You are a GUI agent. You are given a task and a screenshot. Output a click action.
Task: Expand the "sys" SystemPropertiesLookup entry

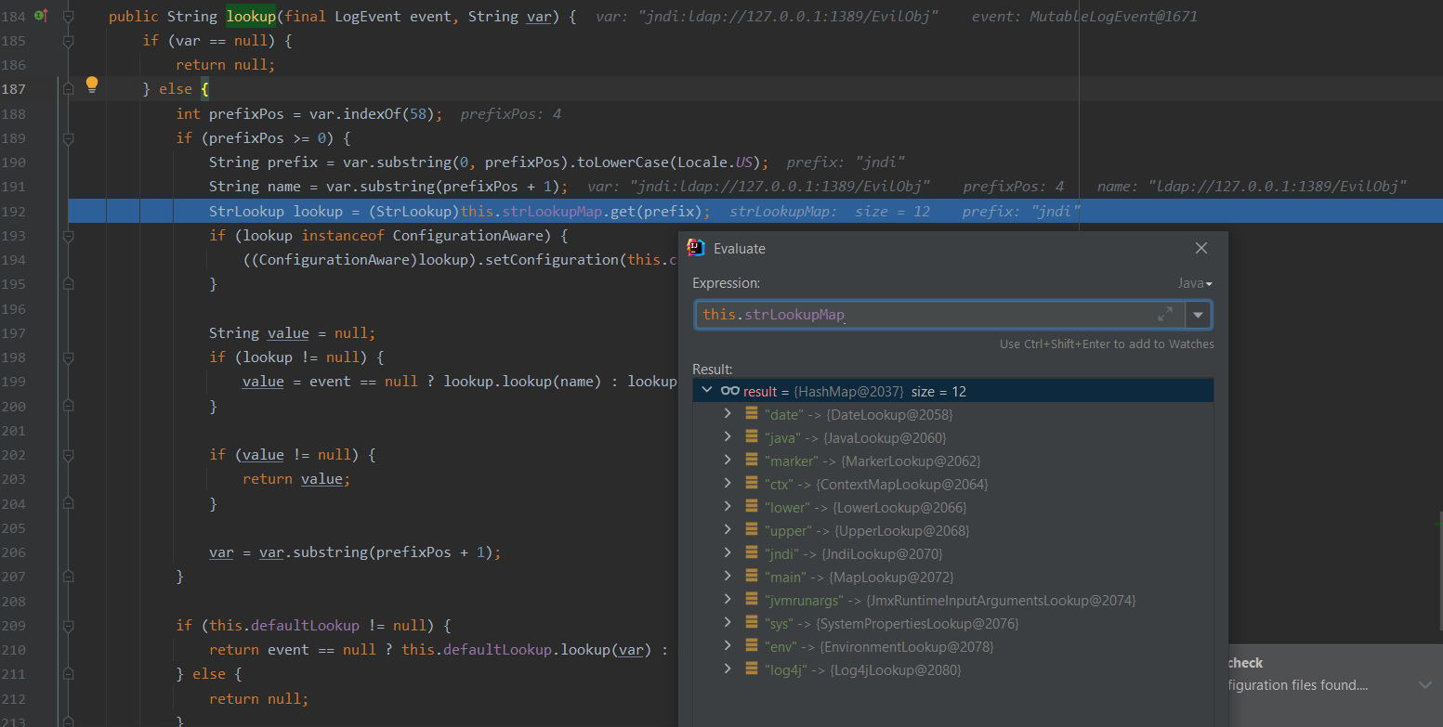(728, 623)
